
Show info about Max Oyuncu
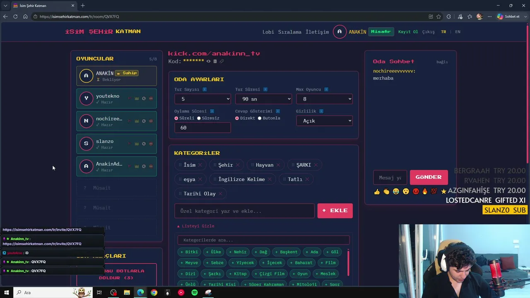click(x=326, y=89)
